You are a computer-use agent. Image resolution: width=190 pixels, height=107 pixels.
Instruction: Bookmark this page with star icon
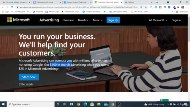coord(146,7)
